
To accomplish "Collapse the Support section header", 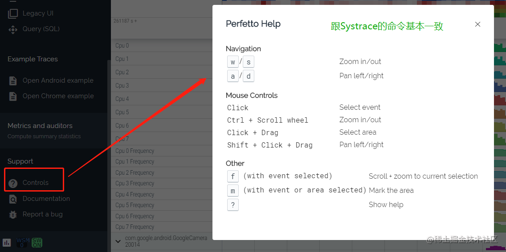I will [20, 161].
